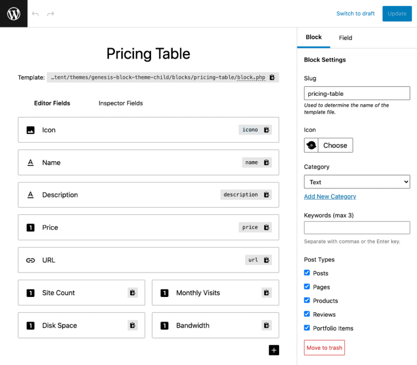
Task: Click the Add New Category link
Action: (330, 196)
